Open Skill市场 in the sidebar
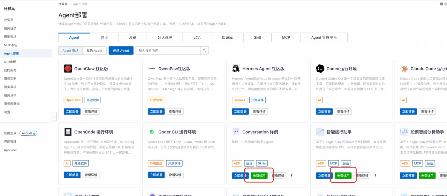Image resolution: width=447 pixels, height=196 pixels. pyautogui.click(x=10, y=62)
